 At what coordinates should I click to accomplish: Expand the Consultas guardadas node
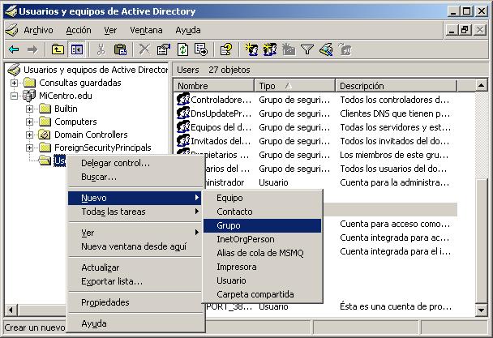[x=15, y=83]
